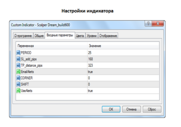181x127 pixels.
Task: Select the UseAlerts variable name
Action: point(26,91)
